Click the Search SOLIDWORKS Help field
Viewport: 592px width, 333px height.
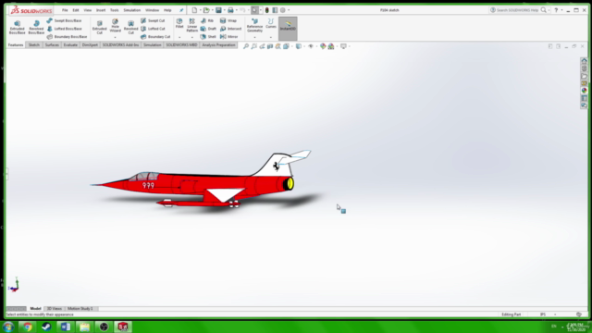[517, 10]
